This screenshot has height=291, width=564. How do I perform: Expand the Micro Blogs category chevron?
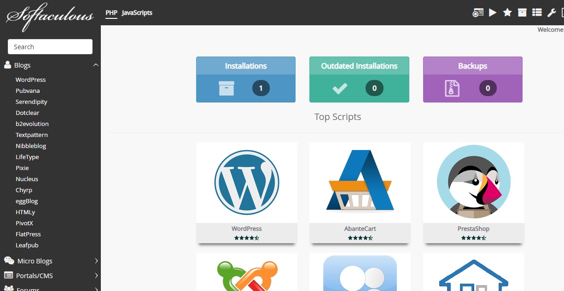click(96, 261)
